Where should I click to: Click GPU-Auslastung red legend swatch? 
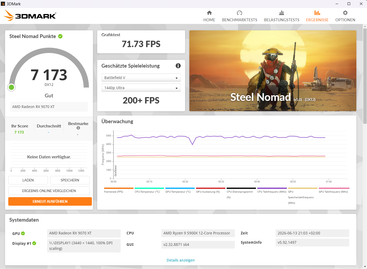211,188
